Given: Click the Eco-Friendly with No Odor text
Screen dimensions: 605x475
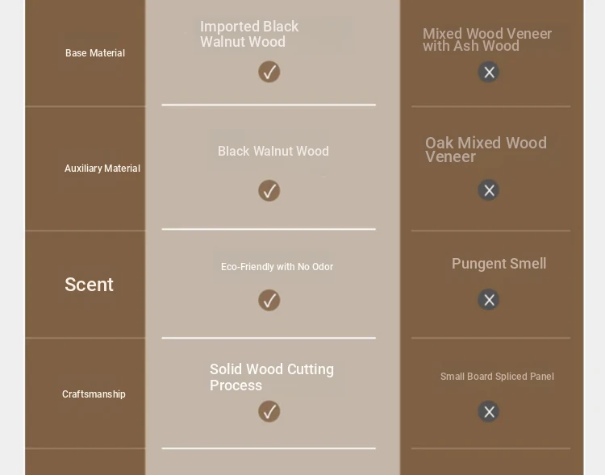Looking at the screenshot, I should pyautogui.click(x=277, y=267).
